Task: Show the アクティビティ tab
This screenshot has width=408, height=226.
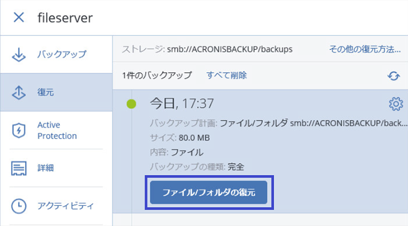Action: tap(66, 206)
